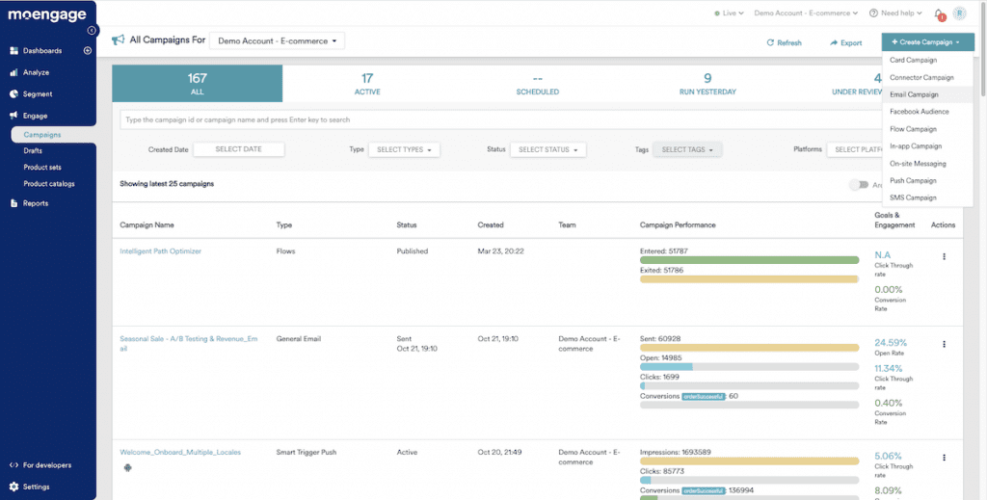Click the Create Campaign dropdown button
Screen dimensions: 987x500
[928, 42]
